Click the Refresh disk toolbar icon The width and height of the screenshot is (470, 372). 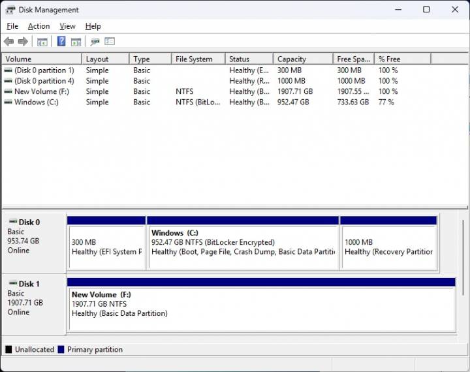click(x=95, y=42)
